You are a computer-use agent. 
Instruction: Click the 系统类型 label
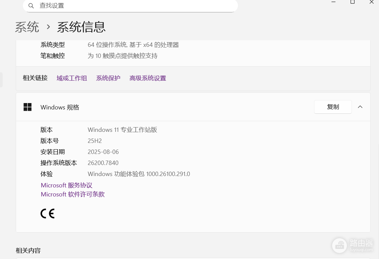[53, 45]
